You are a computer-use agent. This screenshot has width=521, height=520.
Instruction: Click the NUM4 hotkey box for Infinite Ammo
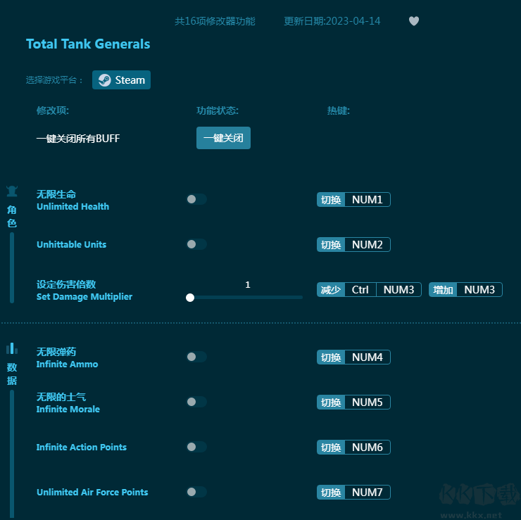(367, 357)
